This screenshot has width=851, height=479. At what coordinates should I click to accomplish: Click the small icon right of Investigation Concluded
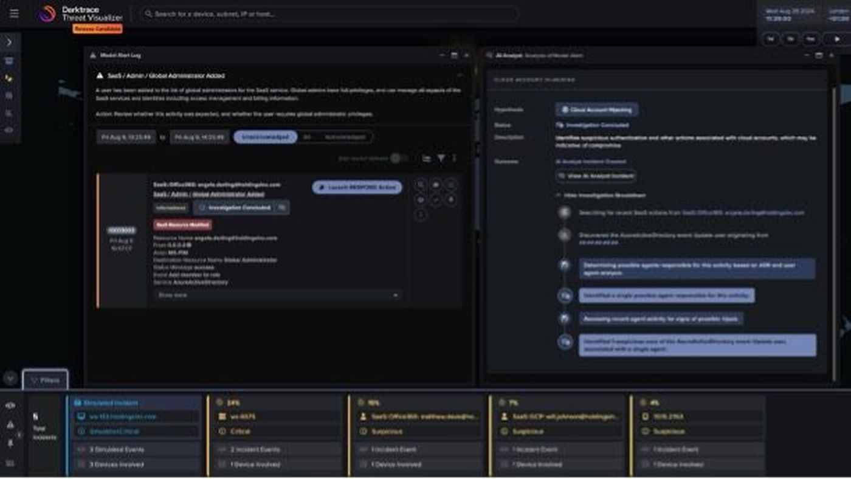[282, 207]
